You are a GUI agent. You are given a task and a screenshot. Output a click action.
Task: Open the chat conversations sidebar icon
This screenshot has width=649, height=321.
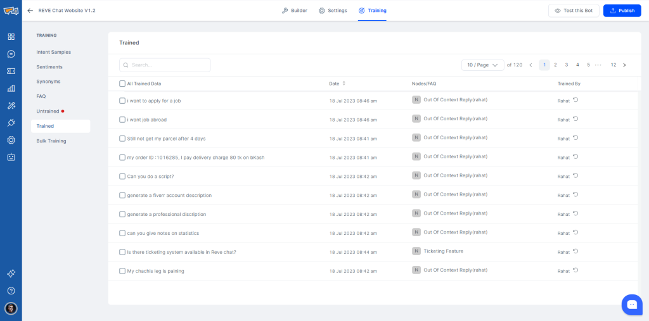[11, 54]
